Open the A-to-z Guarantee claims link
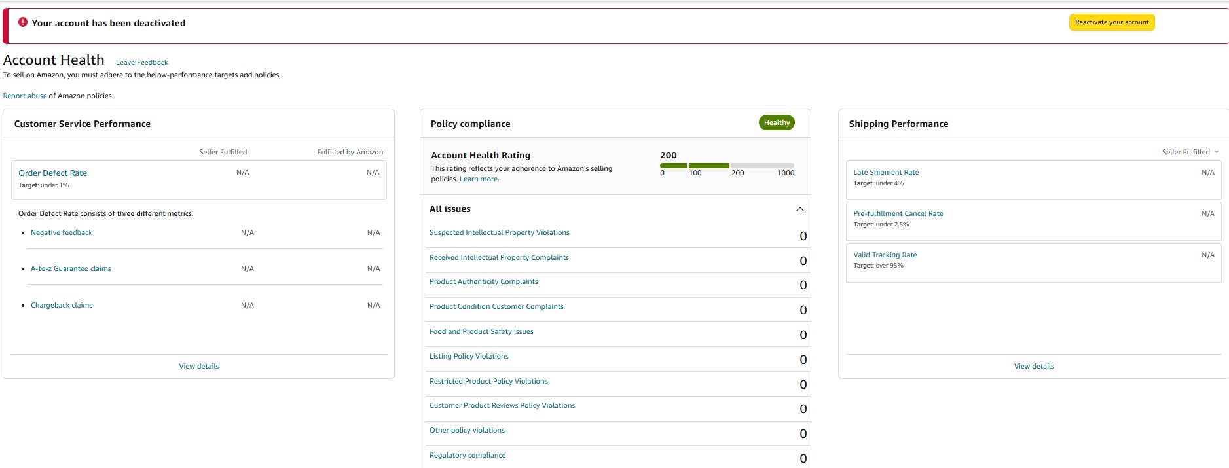The width and height of the screenshot is (1229, 468). [x=71, y=268]
